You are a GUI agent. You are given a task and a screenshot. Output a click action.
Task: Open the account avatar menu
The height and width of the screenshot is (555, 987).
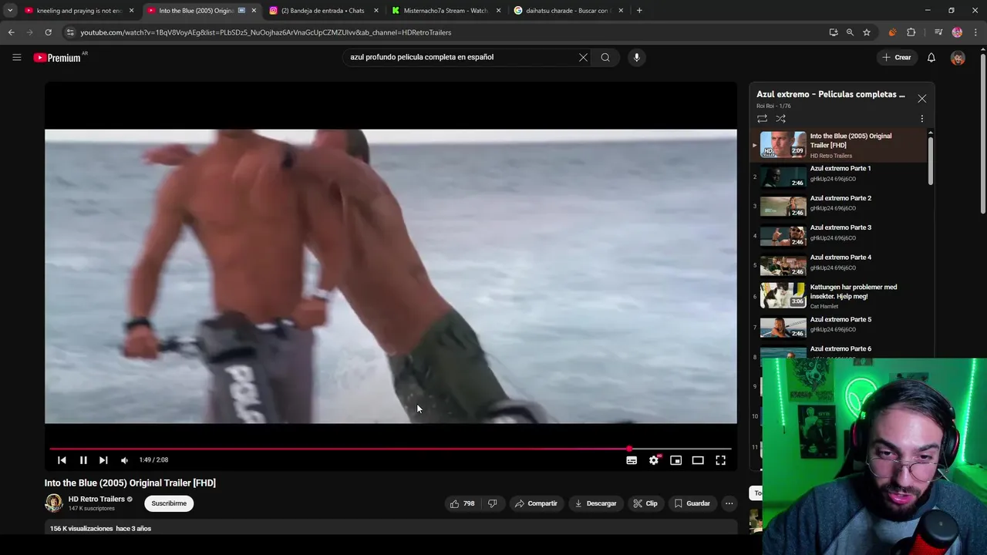[x=958, y=58]
